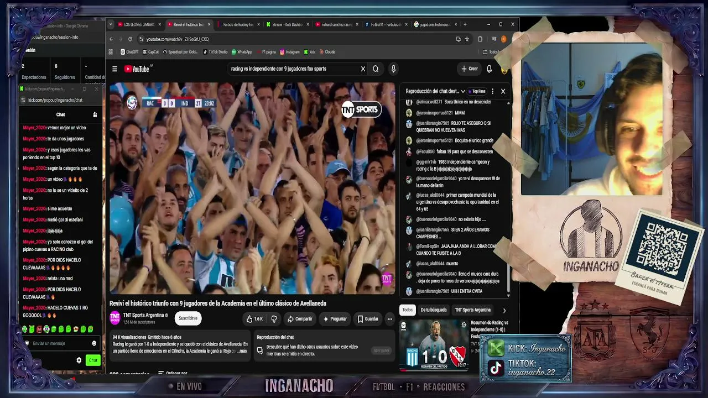
Task: Open the CapCut bookmark
Action: (x=150, y=52)
